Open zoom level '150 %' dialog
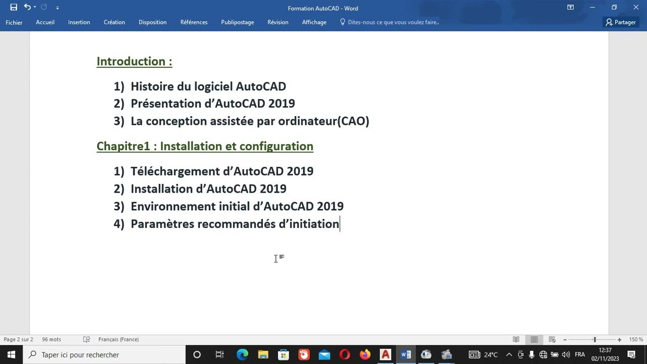The height and width of the screenshot is (364, 647). (636, 340)
